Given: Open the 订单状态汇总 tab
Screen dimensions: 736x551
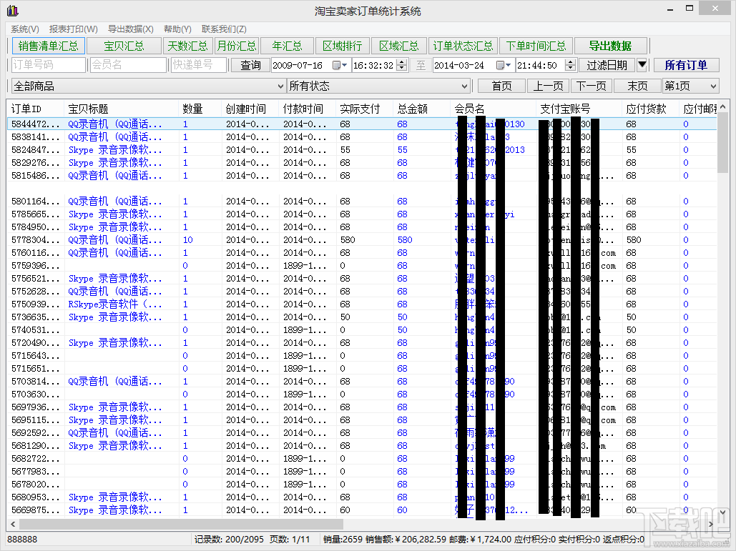Looking at the screenshot, I should tap(463, 46).
